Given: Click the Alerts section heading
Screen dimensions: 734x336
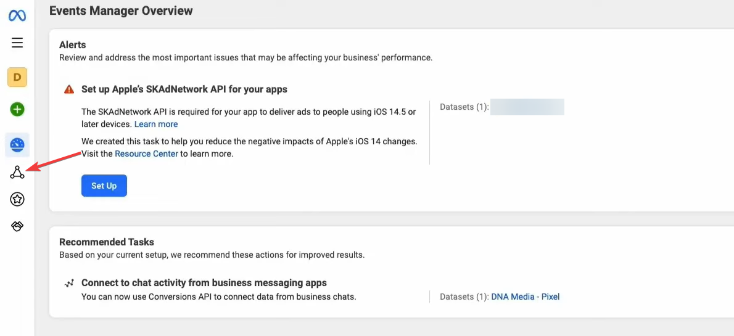Looking at the screenshot, I should click(73, 44).
